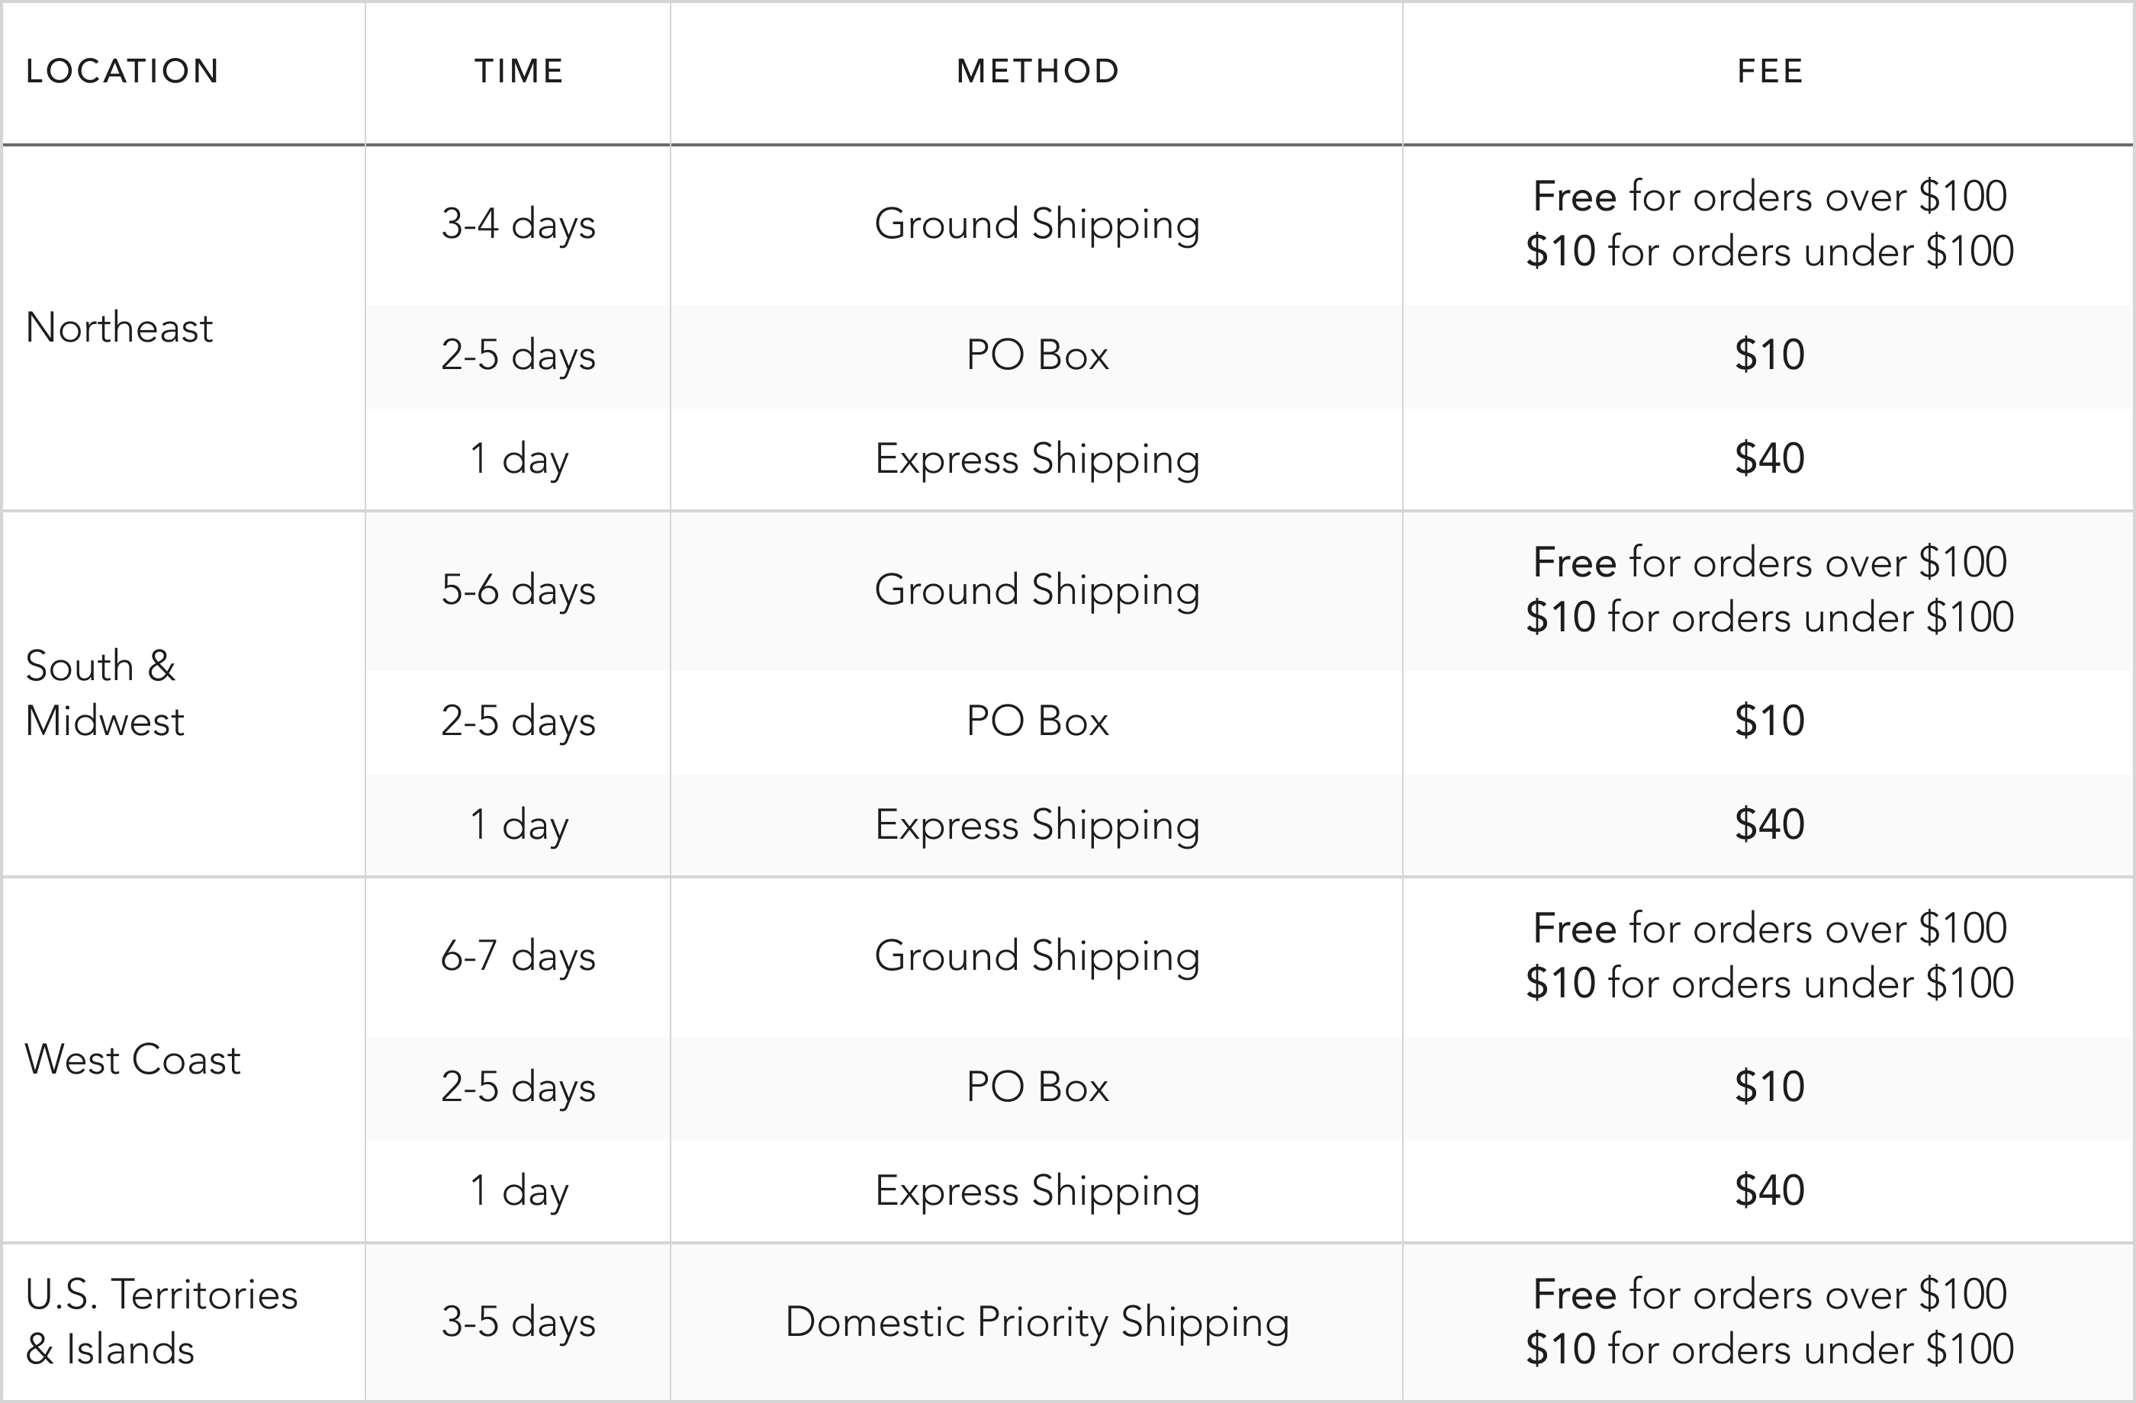2136x1403 pixels.
Task: Click the West Coast Ground Shipping fee cell
Action: point(1769,956)
